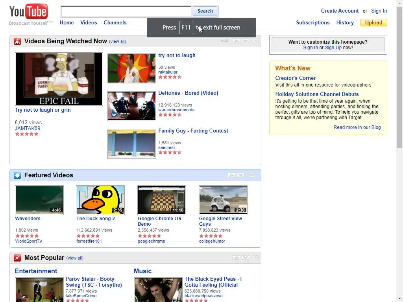This screenshot has height=302, width=403.
Task: Open Google Chrome OS Demo chess thumbnail
Action: (x=162, y=200)
